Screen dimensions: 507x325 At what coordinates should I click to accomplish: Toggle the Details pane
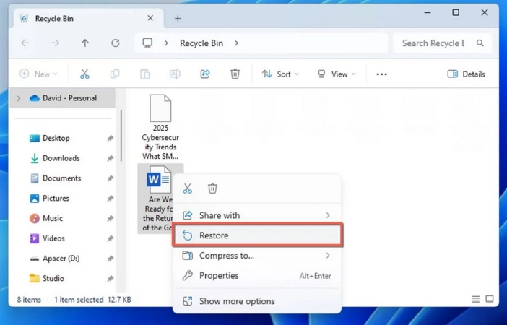466,74
